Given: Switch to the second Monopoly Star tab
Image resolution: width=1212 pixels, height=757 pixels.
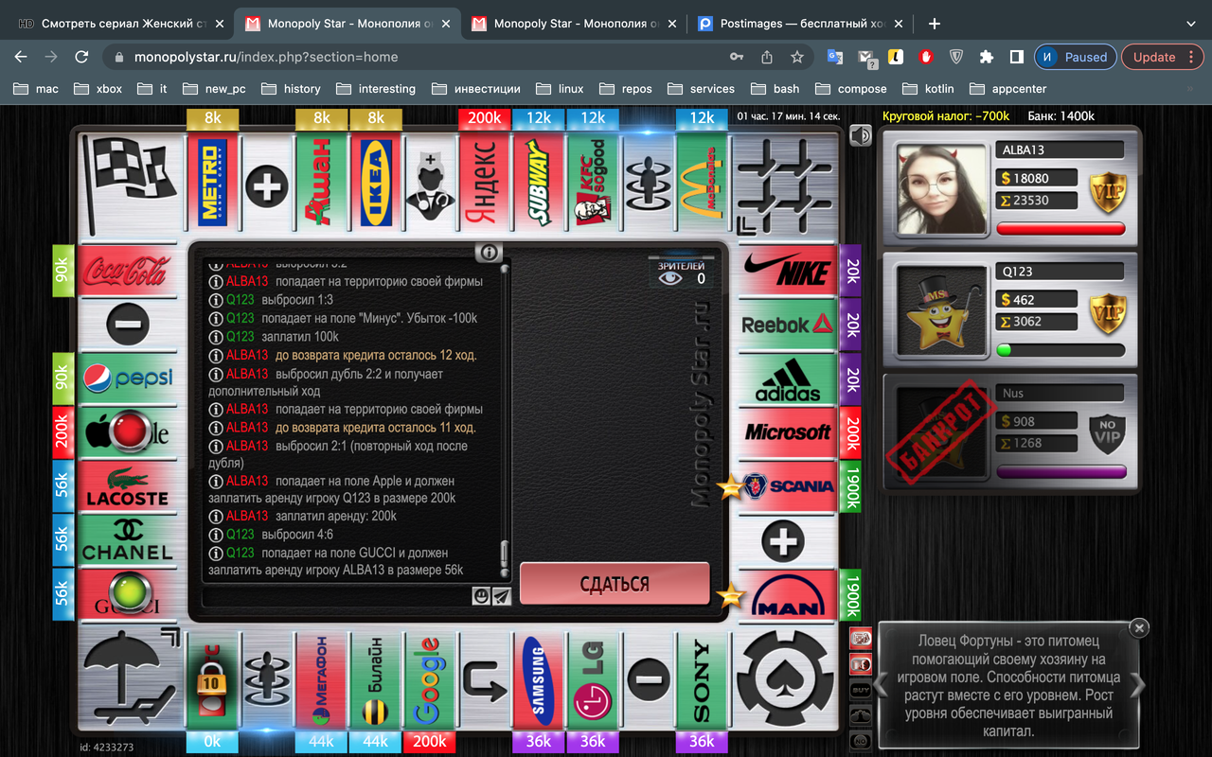Looking at the screenshot, I should tap(574, 24).
